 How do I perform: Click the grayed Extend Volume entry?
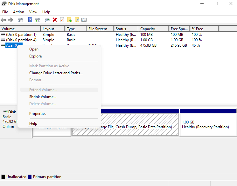point(59,90)
